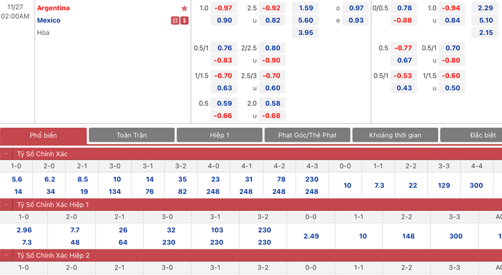Bet correct score 0-3 at 134
This screenshot has width=502, height=275.
[x=114, y=192]
